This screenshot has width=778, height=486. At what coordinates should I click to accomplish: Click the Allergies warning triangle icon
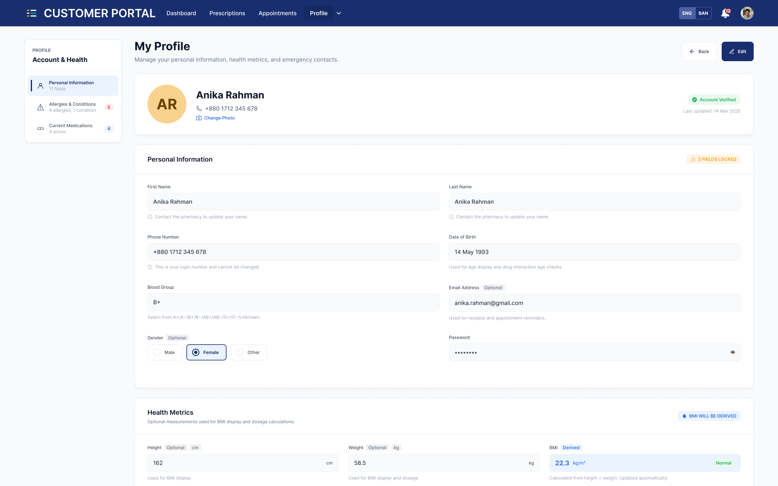point(41,107)
